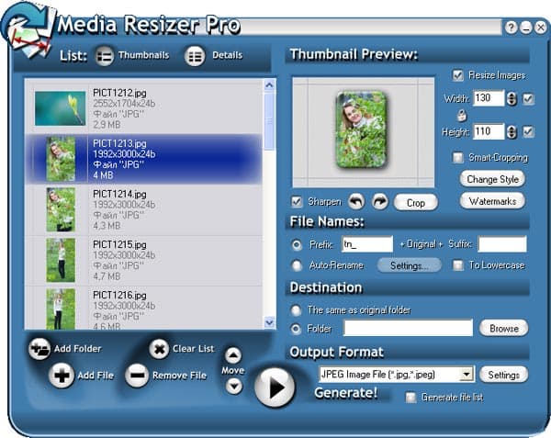Move selected file up in list
Image resolution: width=551 pixels, height=438 pixels.
233,355
